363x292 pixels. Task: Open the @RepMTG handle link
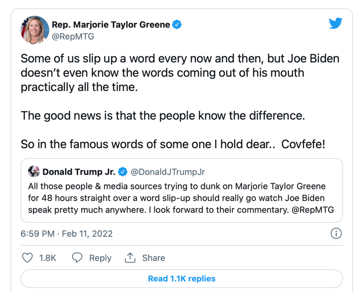(73, 37)
